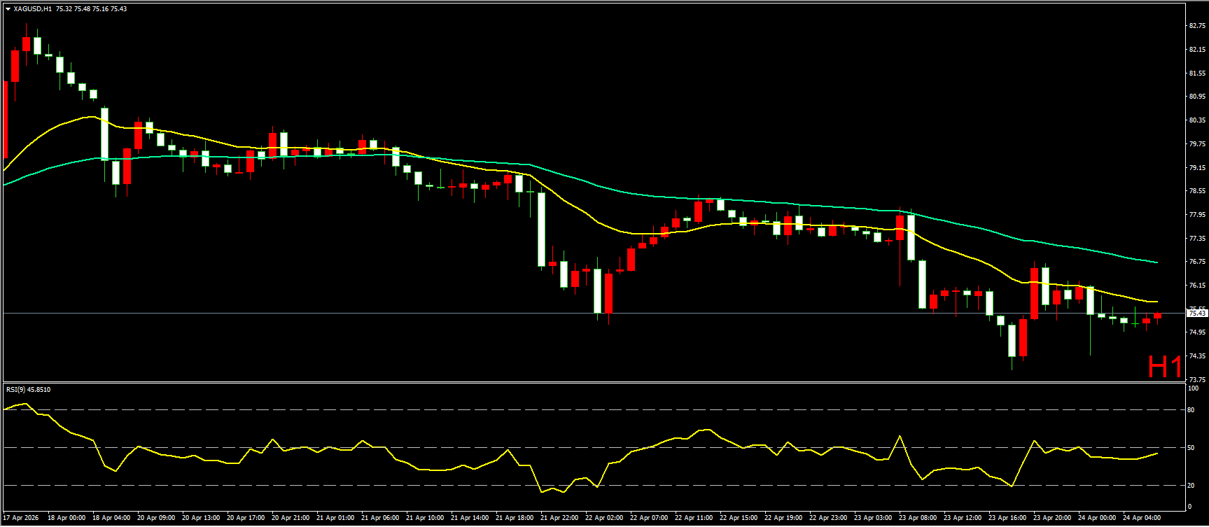The width and height of the screenshot is (1209, 527).
Task: Click the 79.15 price scale label
Action: [1196, 168]
